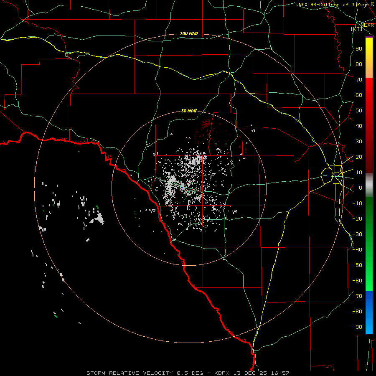Select the 30 value on the velocity scale
This screenshot has width=376, height=376.
(x=359, y=142)
